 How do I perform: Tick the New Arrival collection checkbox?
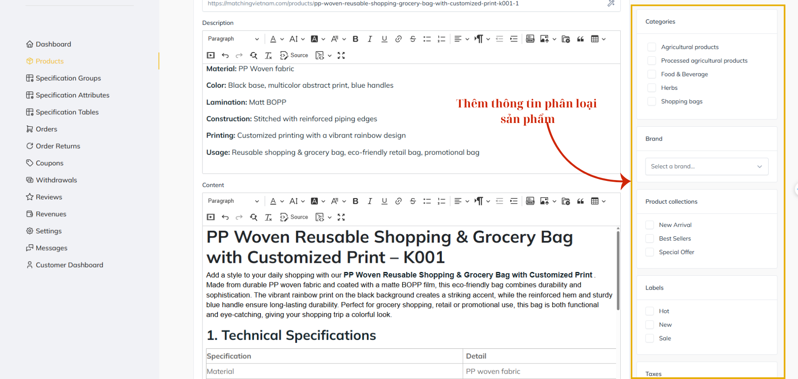click(x=650, y=225)
